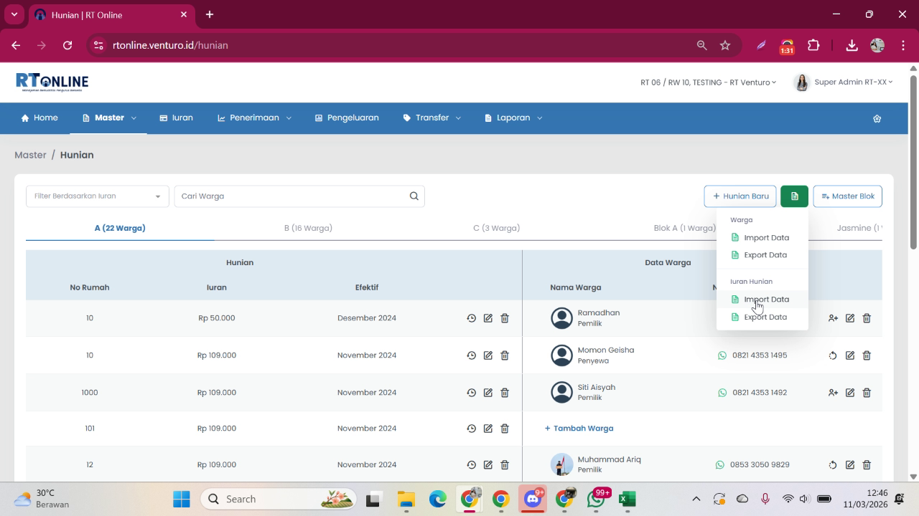Click the browser address bar
This screenshot has width=919, height=516.
pyautogui.click(x=402, y=45)
